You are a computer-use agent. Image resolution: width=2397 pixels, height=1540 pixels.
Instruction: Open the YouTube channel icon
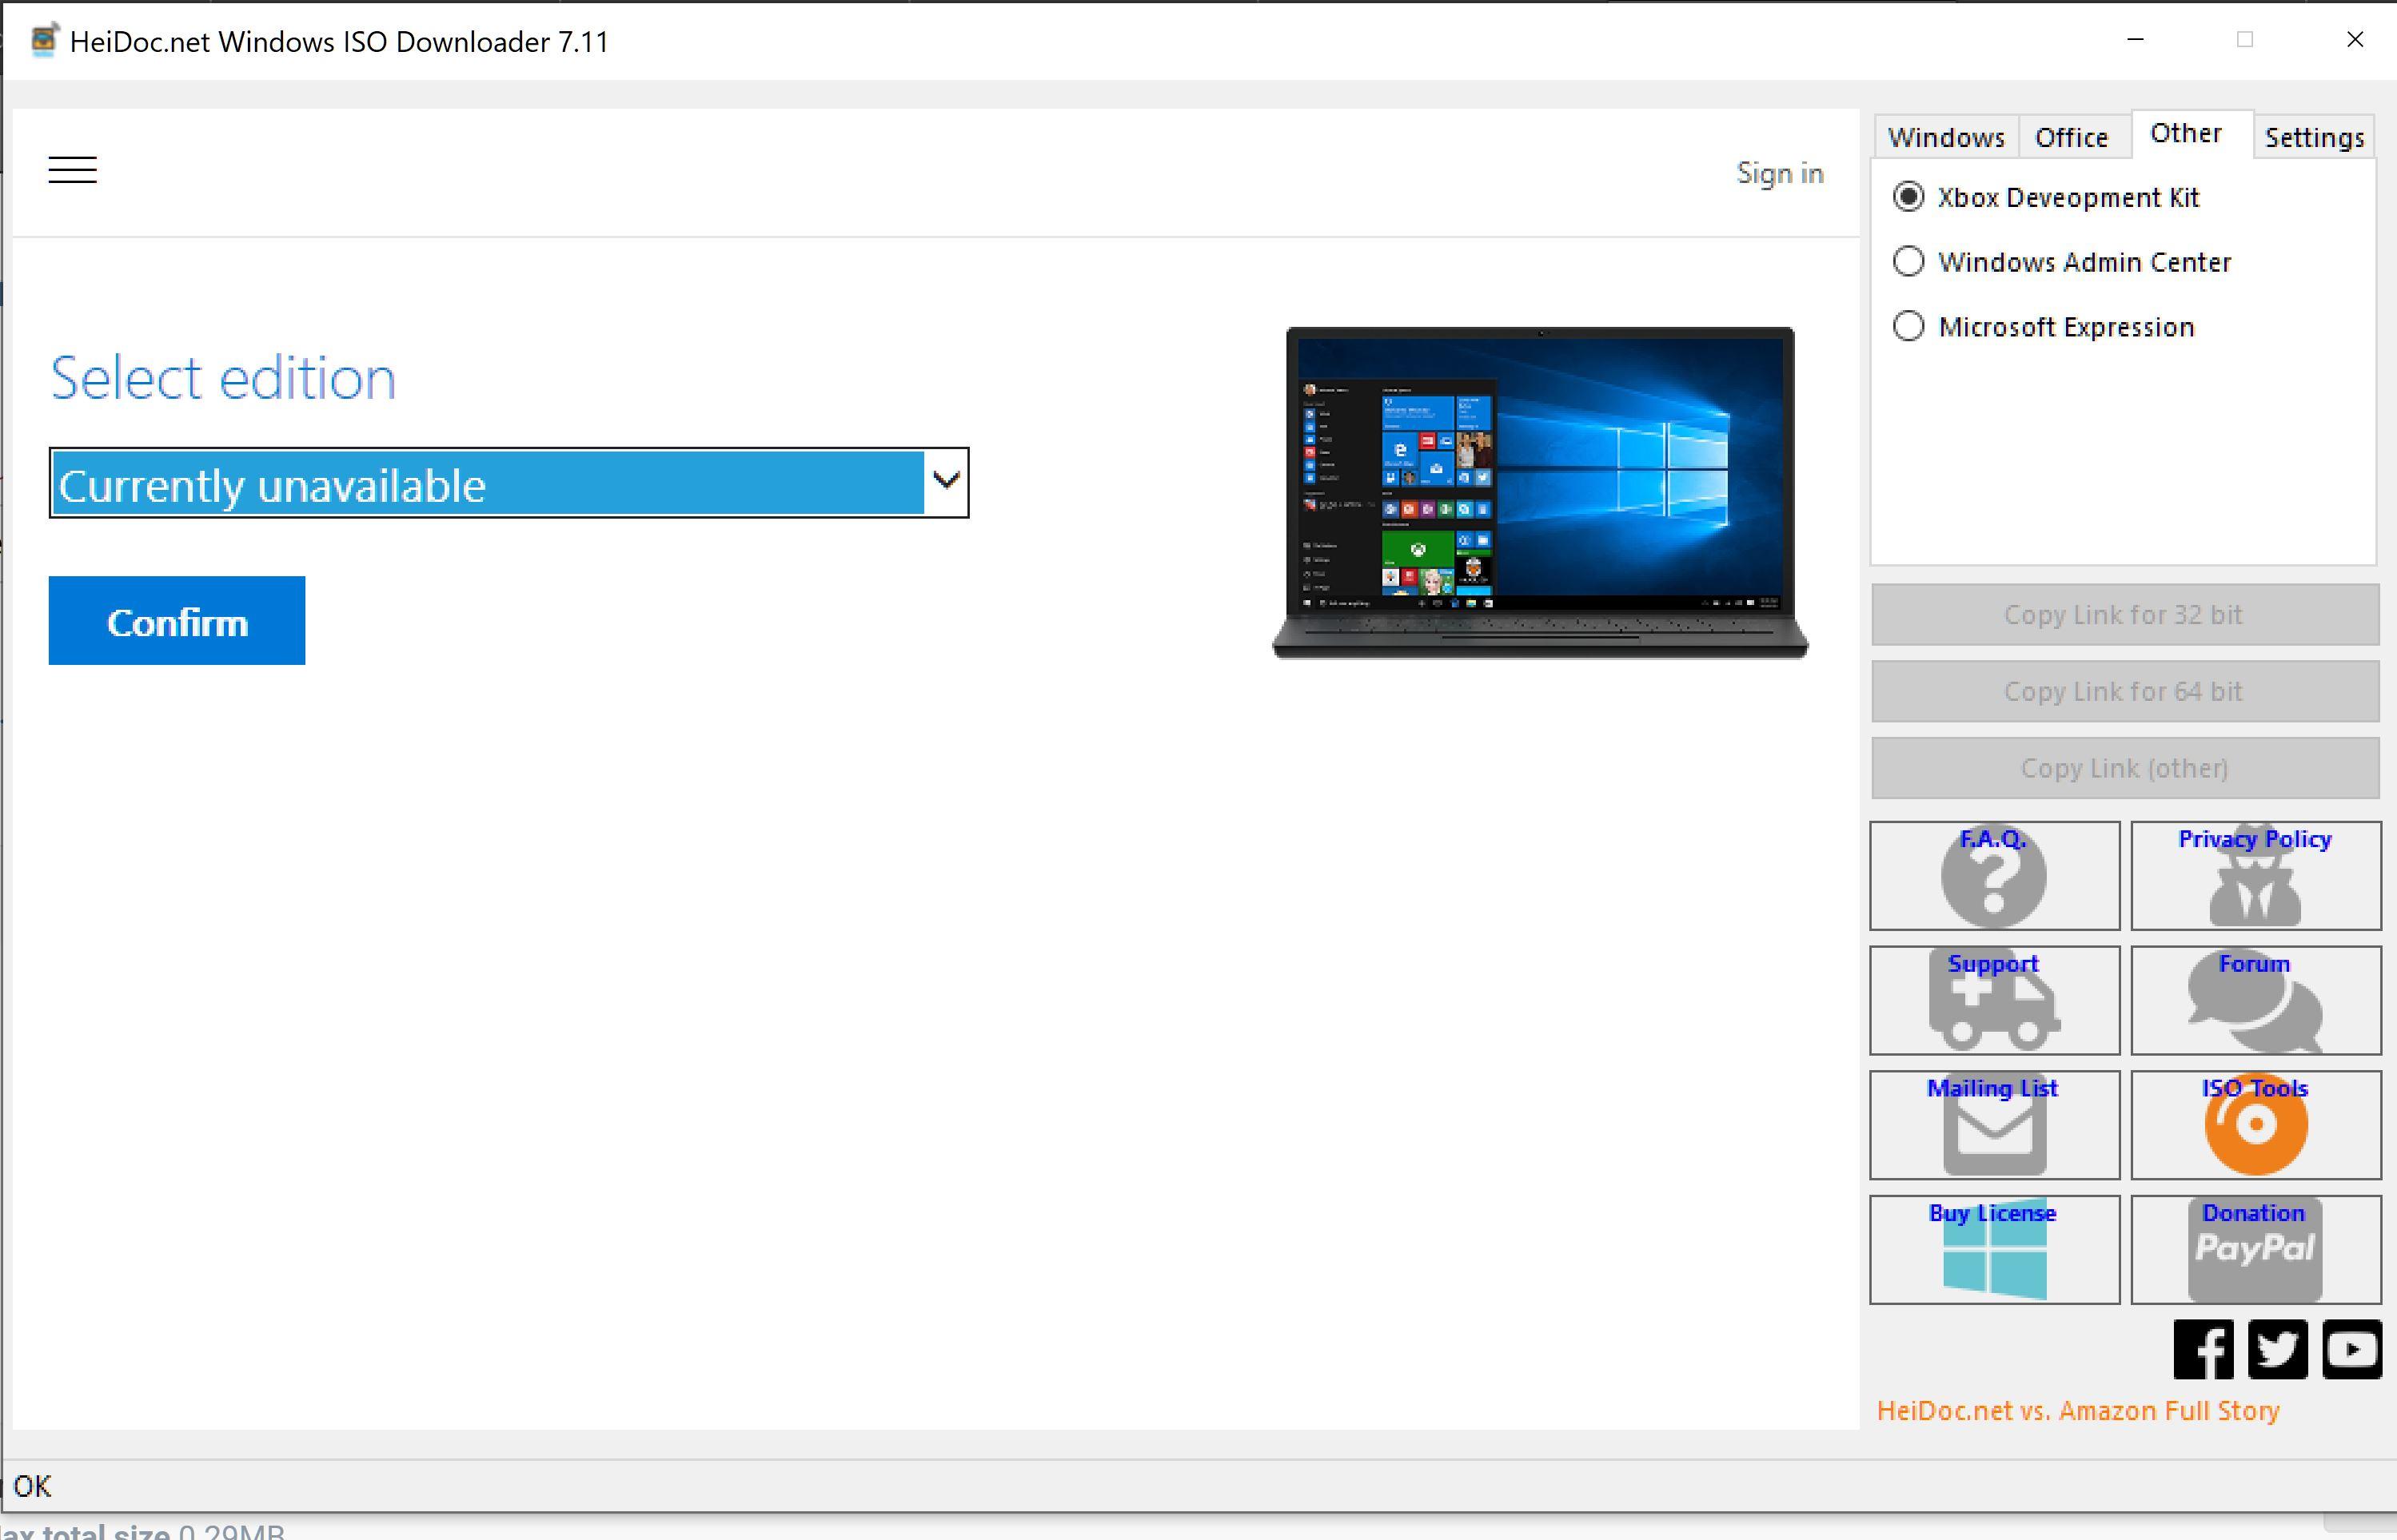click(2351, 1349)
